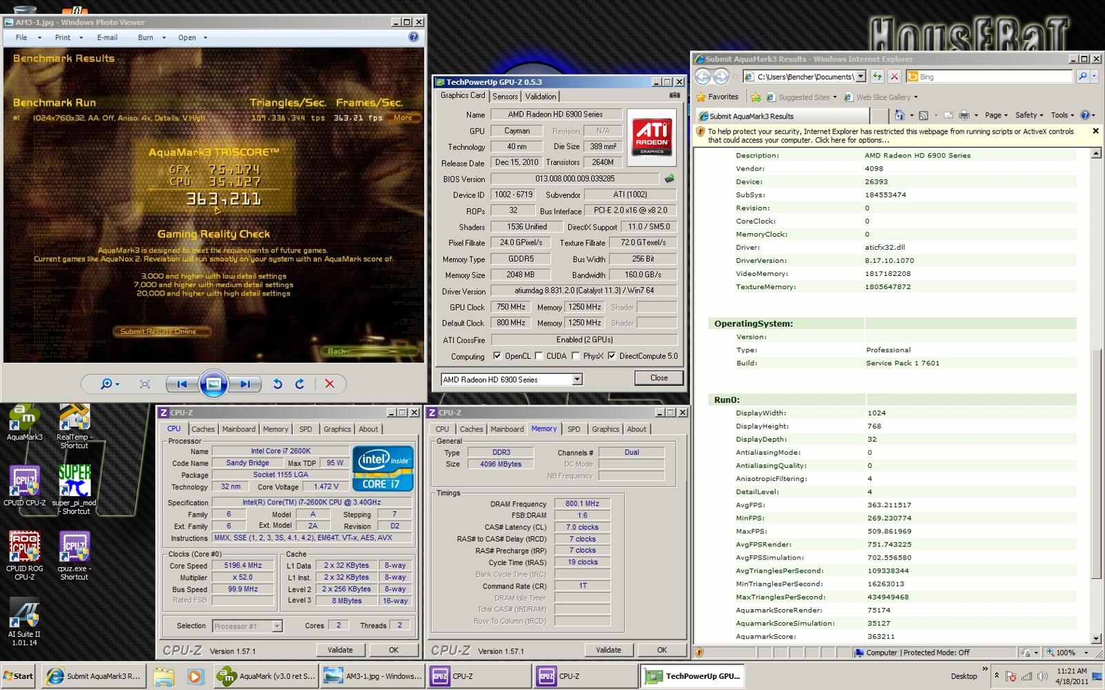Click Internet Explorer forward arrow
This screenshot has height=690, width=1105.
click(x=721, y=77)
